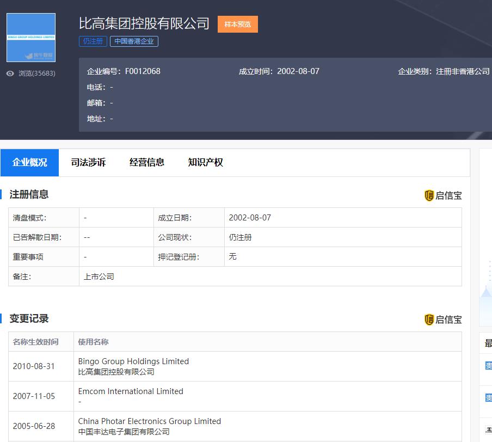Click the 邮箱 field in the header
492x442 pixels.
[x=100, y=103]
